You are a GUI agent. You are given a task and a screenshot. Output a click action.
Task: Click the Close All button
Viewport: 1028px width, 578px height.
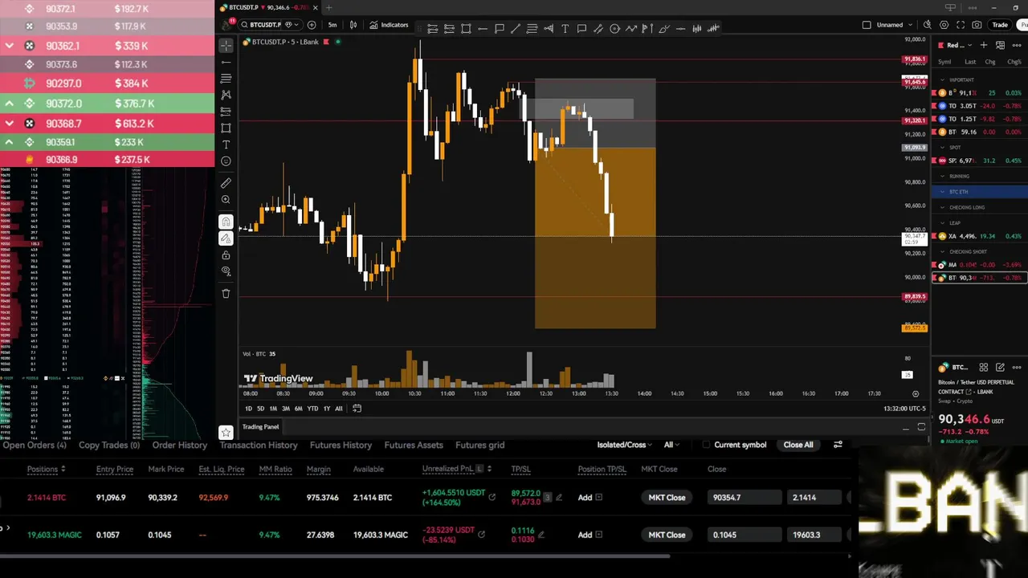tap(798, 445)
